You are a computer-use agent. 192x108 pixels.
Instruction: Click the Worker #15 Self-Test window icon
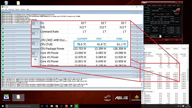pyautogui.click(x=3, y=73)
